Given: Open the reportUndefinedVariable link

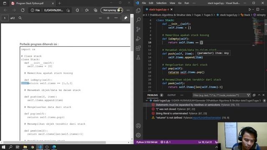Looking at the screenshot, I should coord(207,117).
